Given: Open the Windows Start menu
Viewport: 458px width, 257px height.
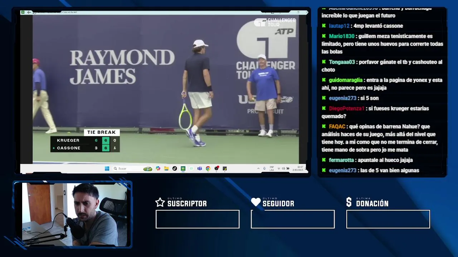Looking at the screenshot, I should pyautogui.click(x=107, y=168).
